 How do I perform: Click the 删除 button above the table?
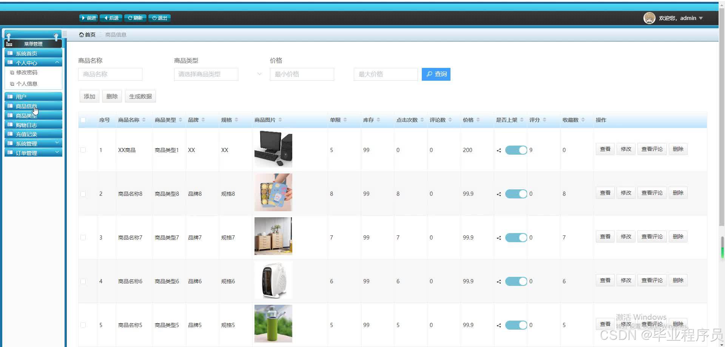coord(112,97)
